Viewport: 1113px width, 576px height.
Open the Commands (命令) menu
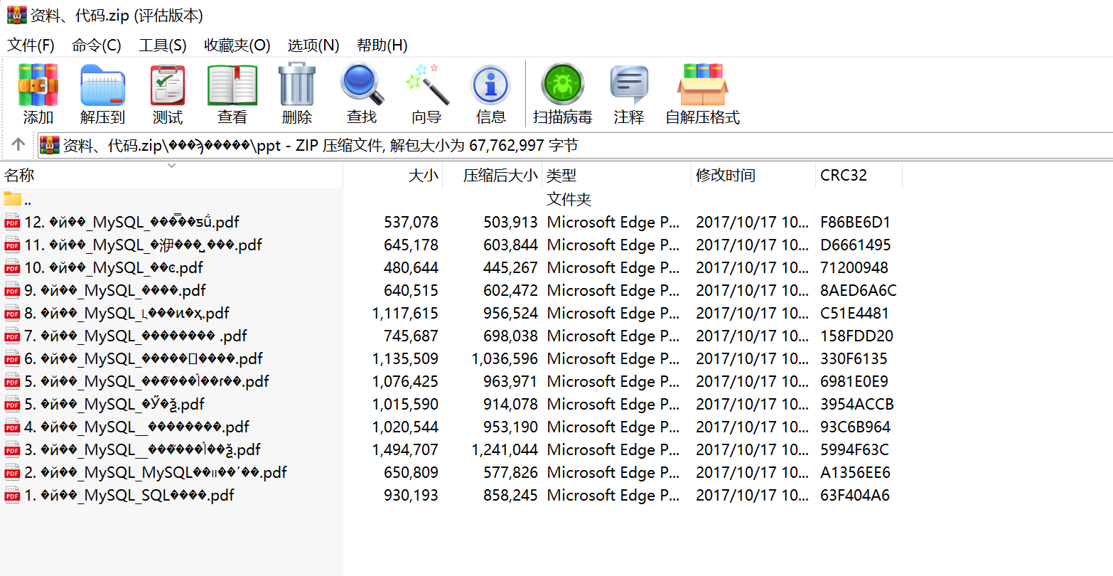tap(97, 46)
